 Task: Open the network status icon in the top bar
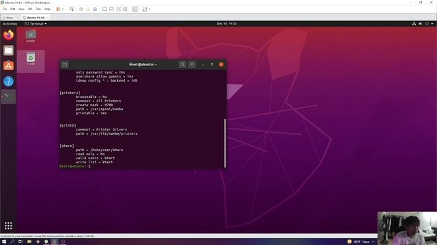(414, 24)
